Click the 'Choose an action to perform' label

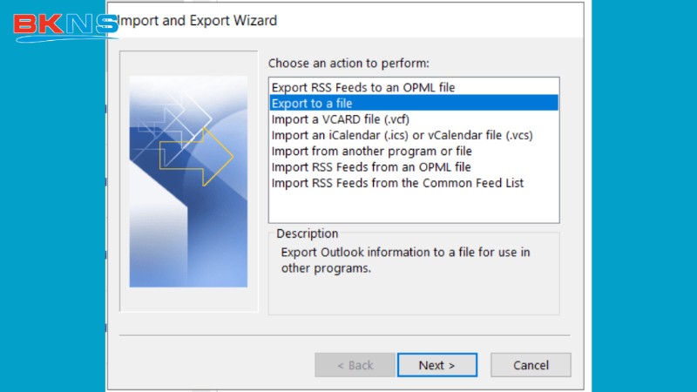click(x=348, y=64)
